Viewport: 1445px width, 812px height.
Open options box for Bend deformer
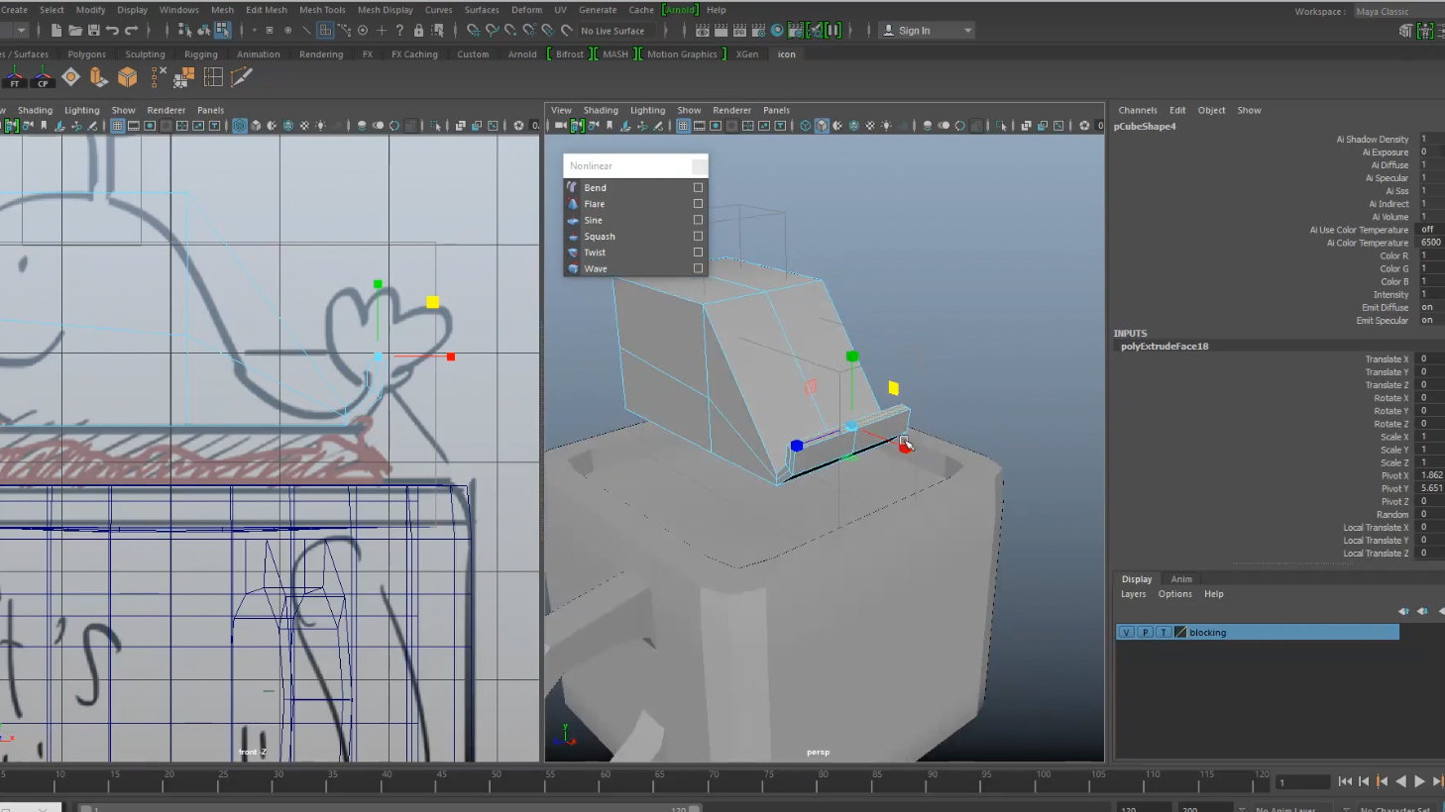[698, 187]
